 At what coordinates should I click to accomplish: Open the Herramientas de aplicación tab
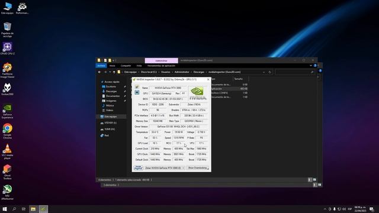[161, 66]
